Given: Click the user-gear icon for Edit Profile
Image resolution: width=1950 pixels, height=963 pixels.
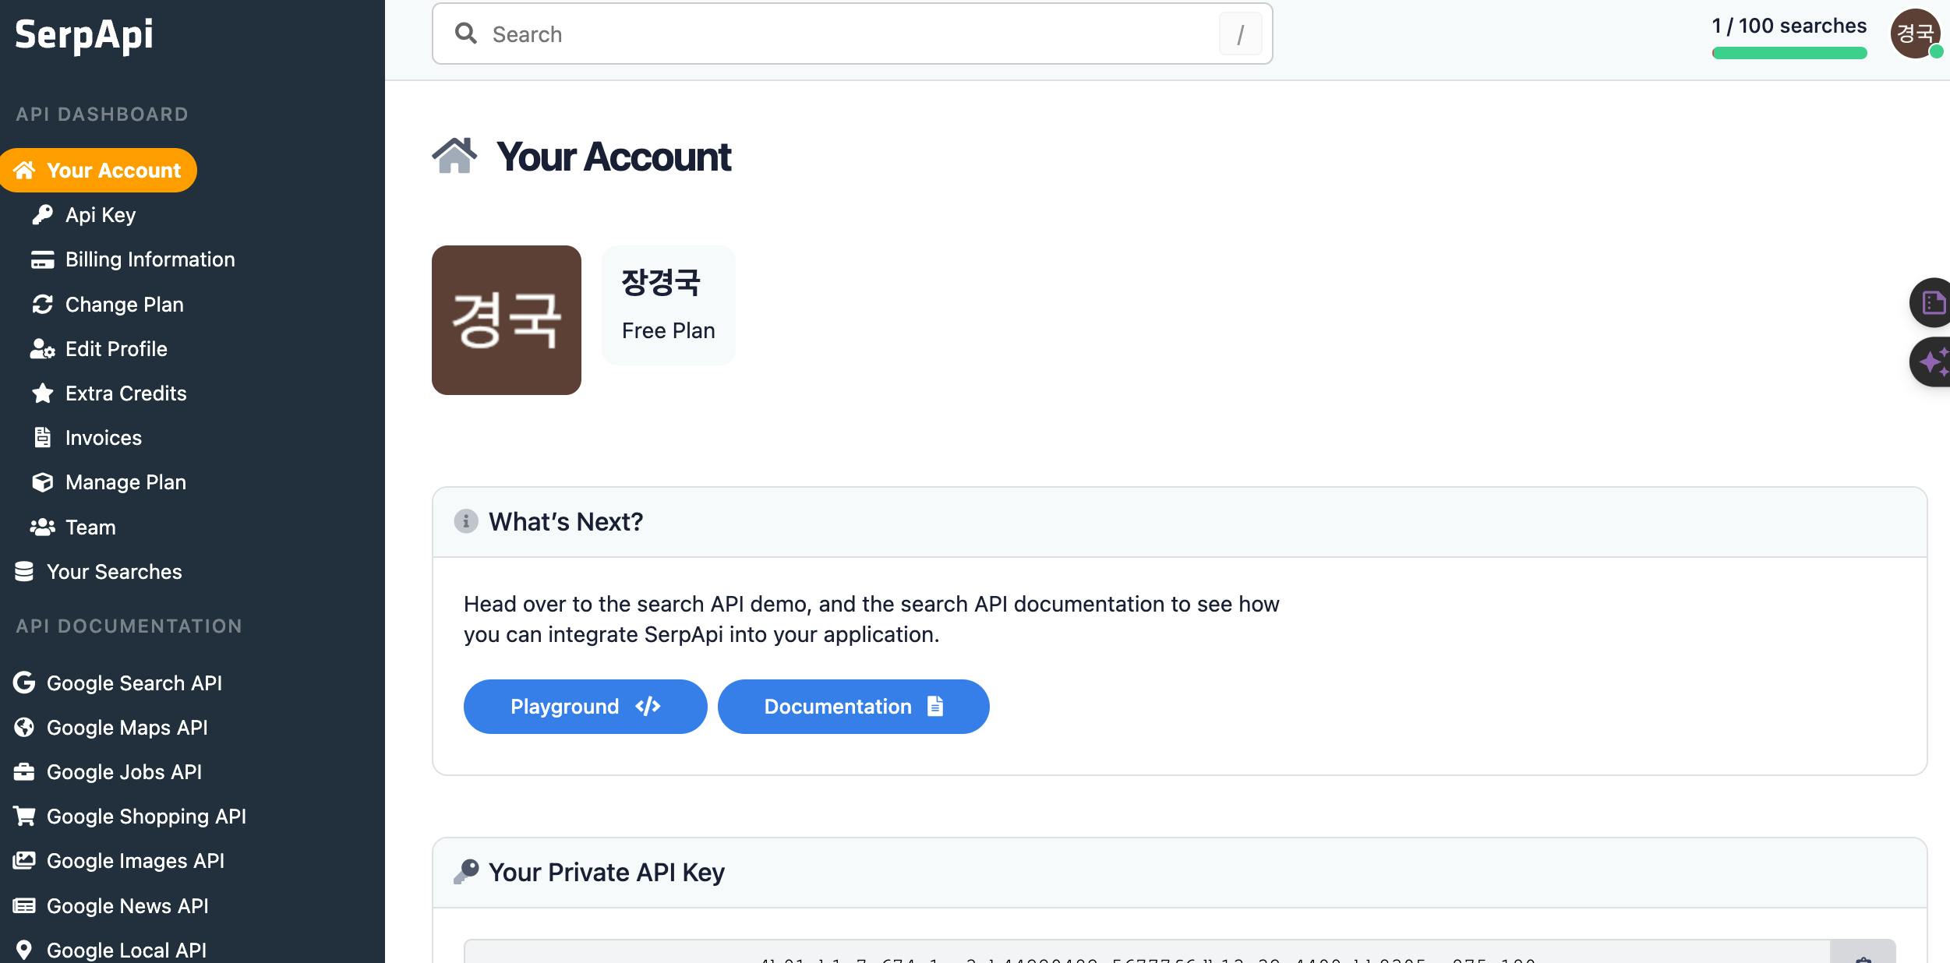Looking at the screenshot, I should [42, 349].
